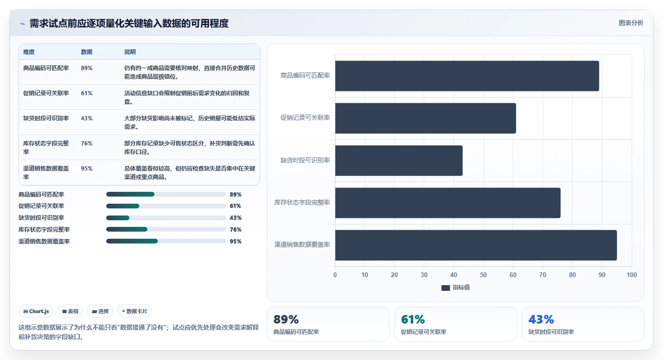663x360 pixels.
Task: Click the 维度 table column header
Action: 29,52
